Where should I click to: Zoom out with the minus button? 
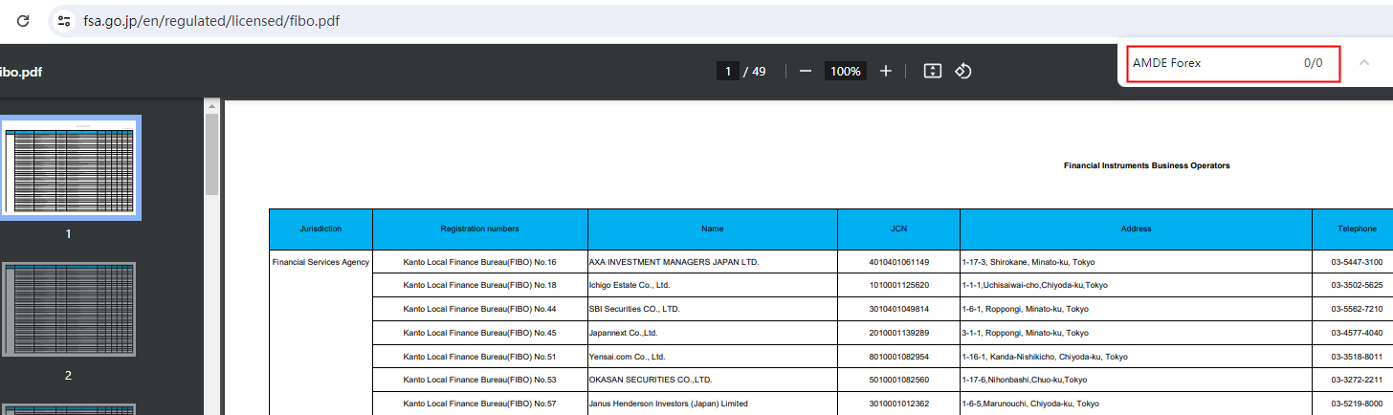point(806,72)
